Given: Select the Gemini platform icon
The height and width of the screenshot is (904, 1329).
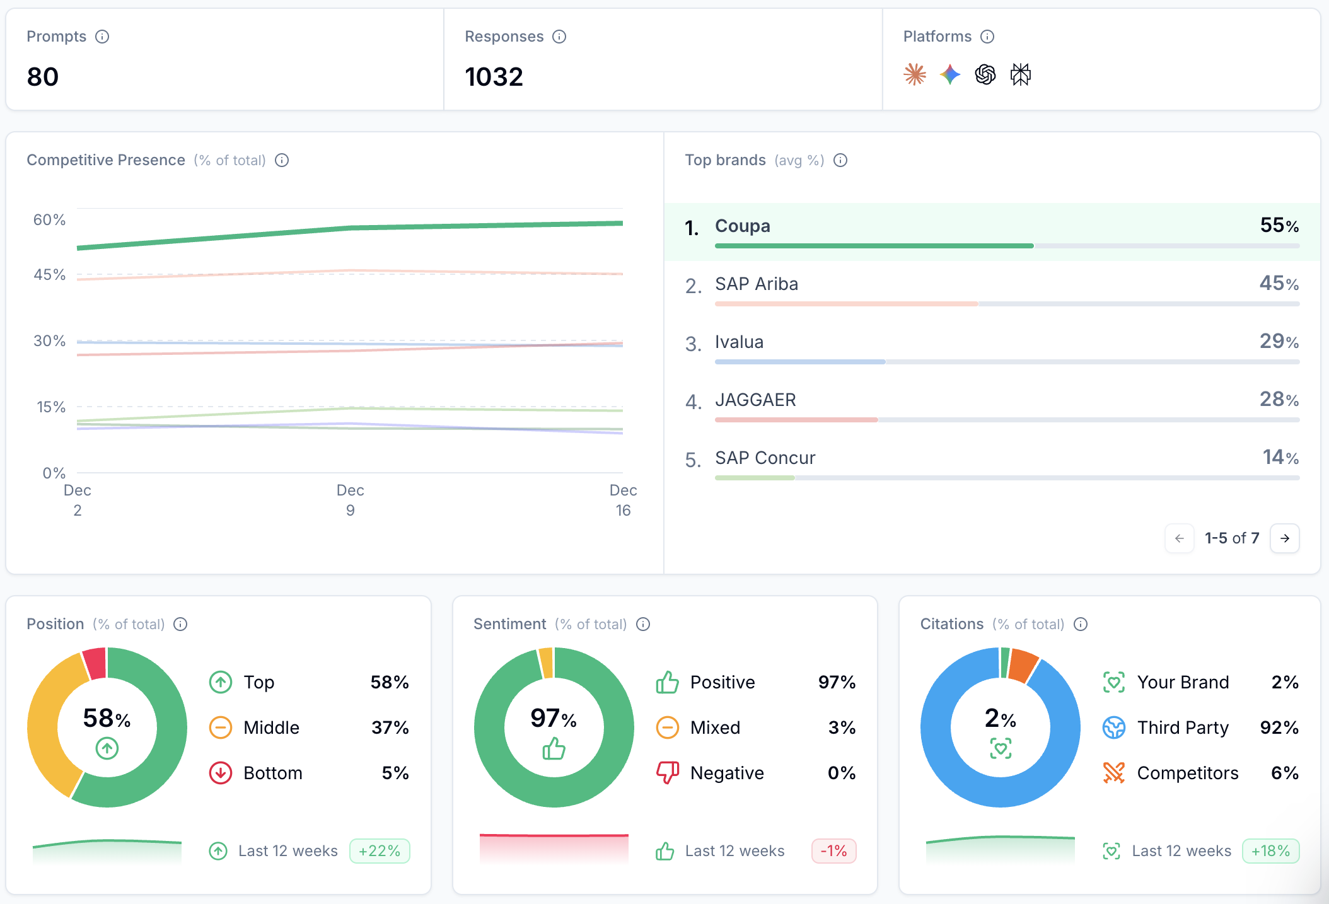Looking at the screenshot, I should (x=949, y=74).
